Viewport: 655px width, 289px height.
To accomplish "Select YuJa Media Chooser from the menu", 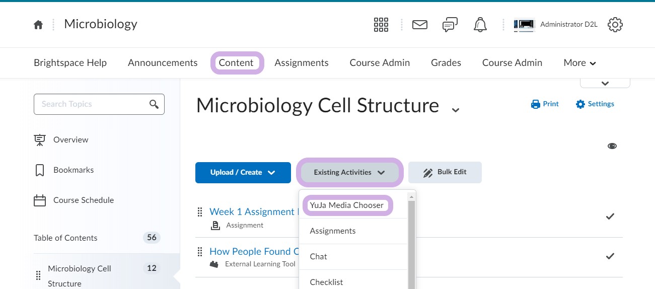I will click(x=346, y=205).
